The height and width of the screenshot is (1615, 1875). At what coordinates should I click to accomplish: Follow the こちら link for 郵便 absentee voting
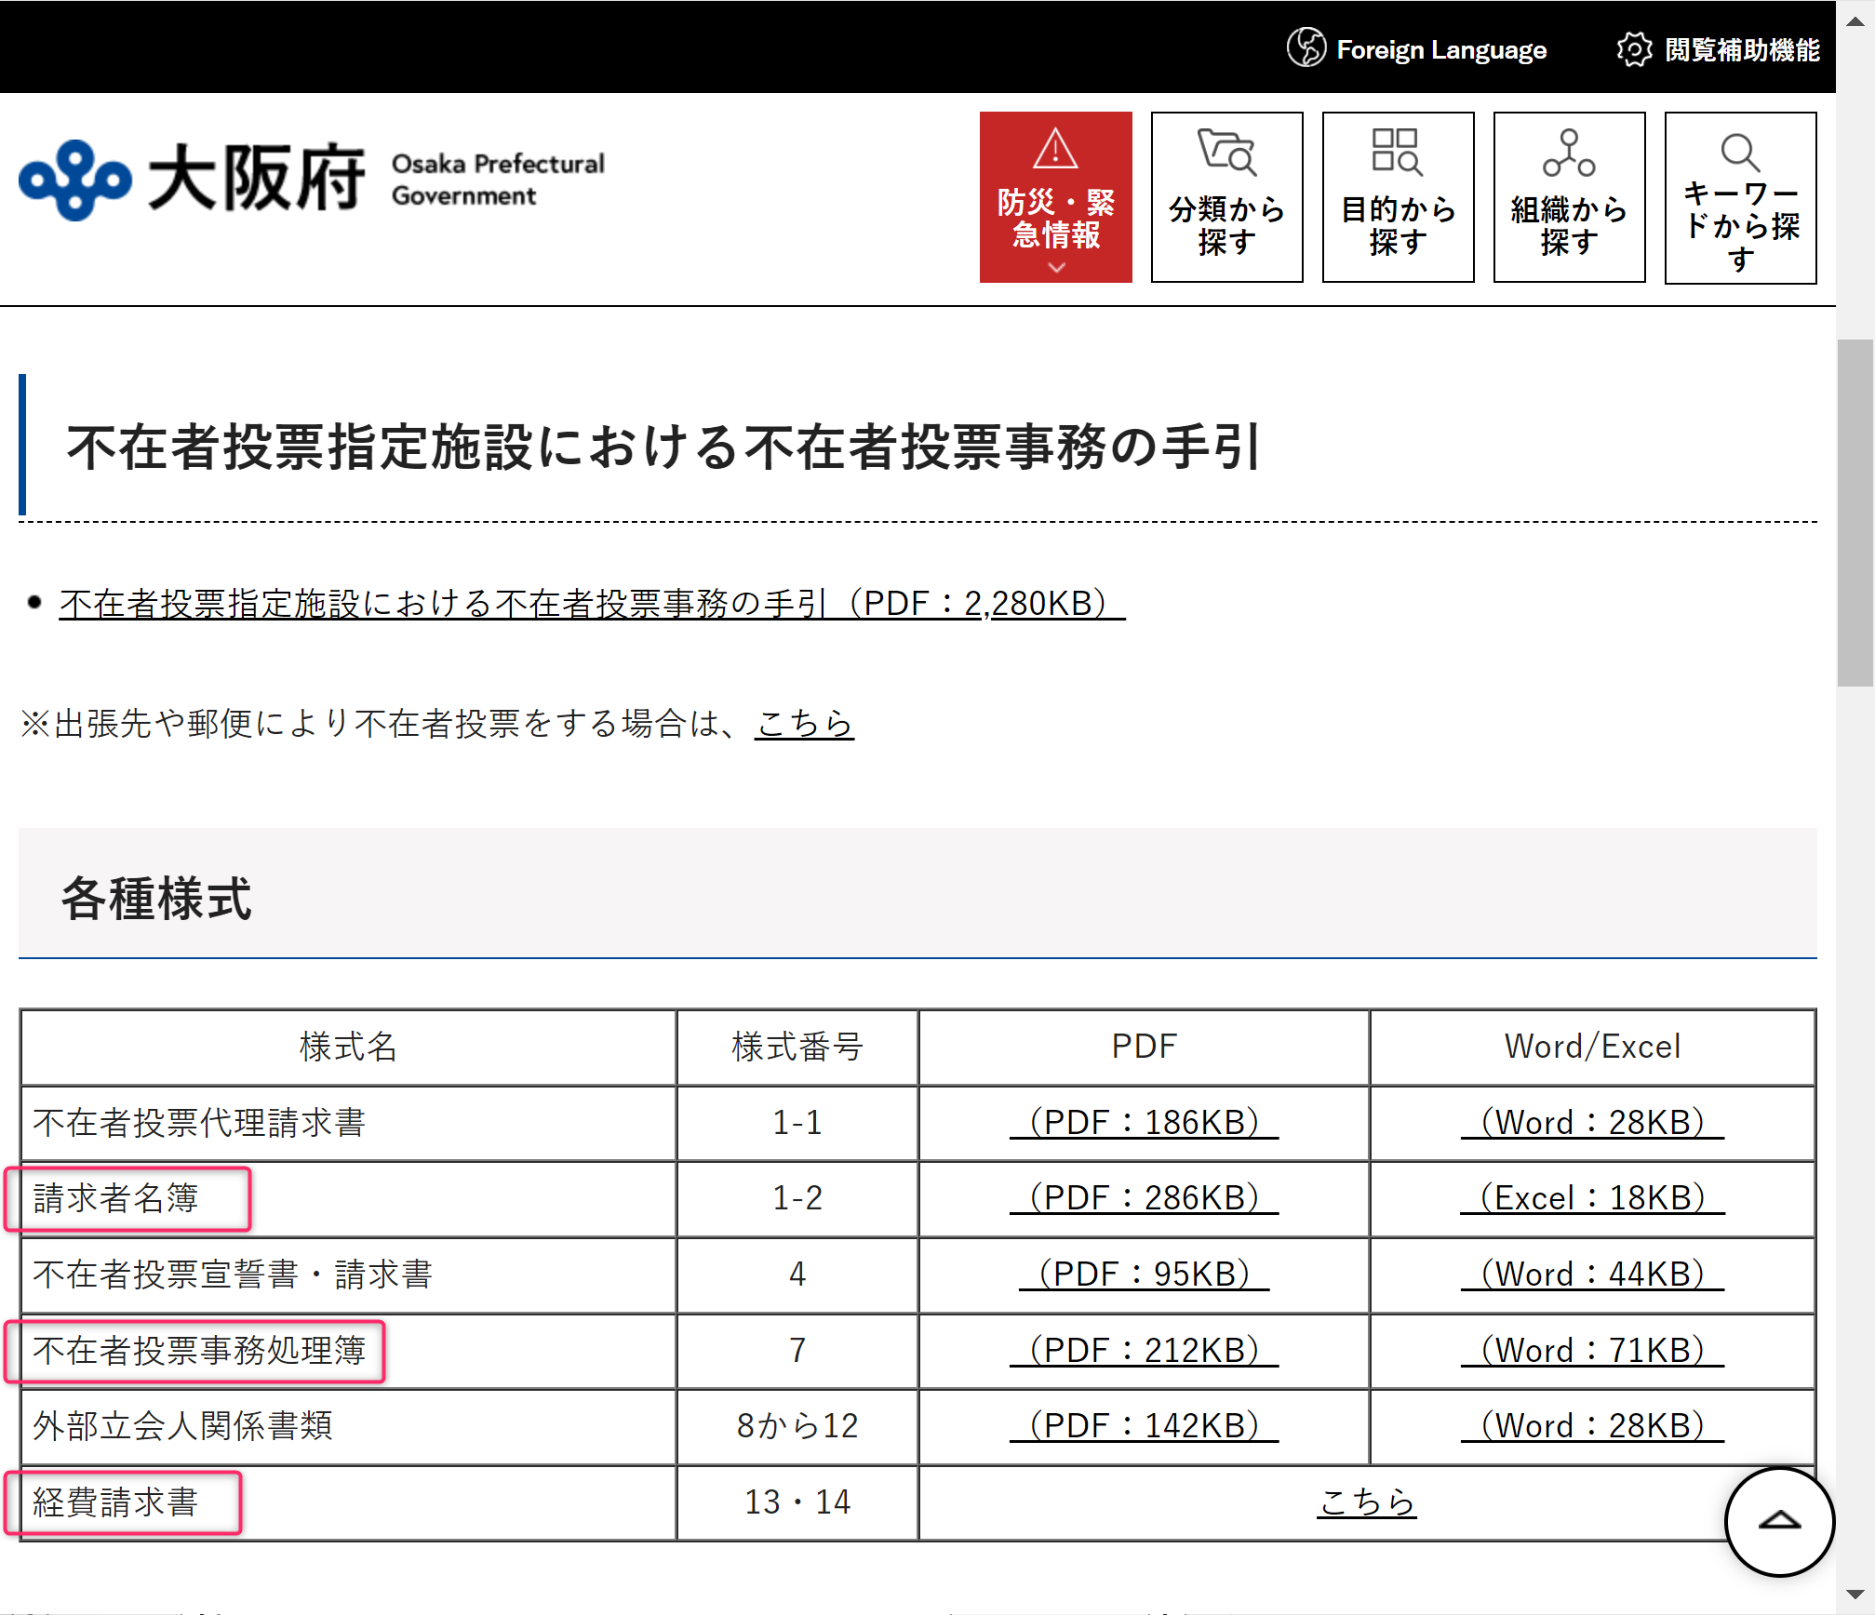(x=804, y=723)
